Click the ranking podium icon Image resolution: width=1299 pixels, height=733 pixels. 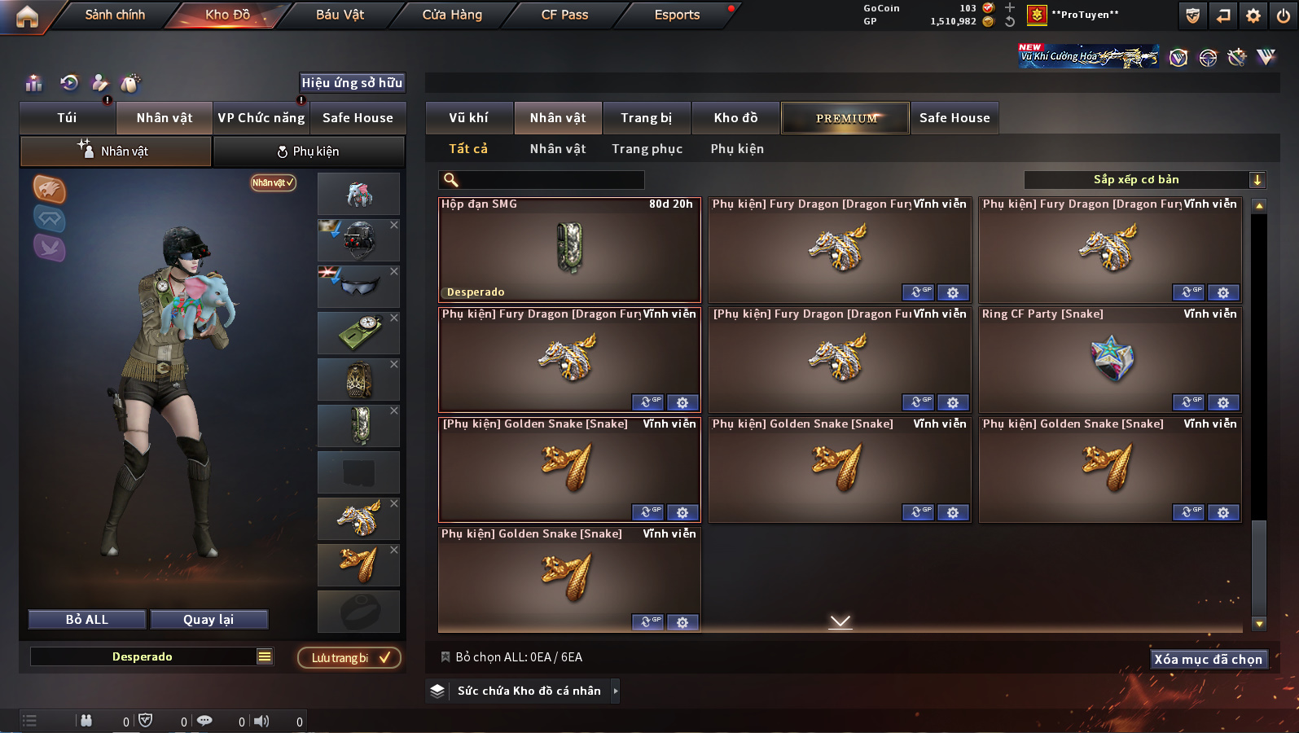tap(34, 83)
